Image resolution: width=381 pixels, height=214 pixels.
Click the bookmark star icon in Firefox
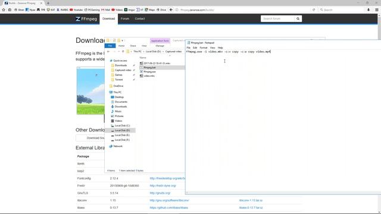tap(4, 10)
